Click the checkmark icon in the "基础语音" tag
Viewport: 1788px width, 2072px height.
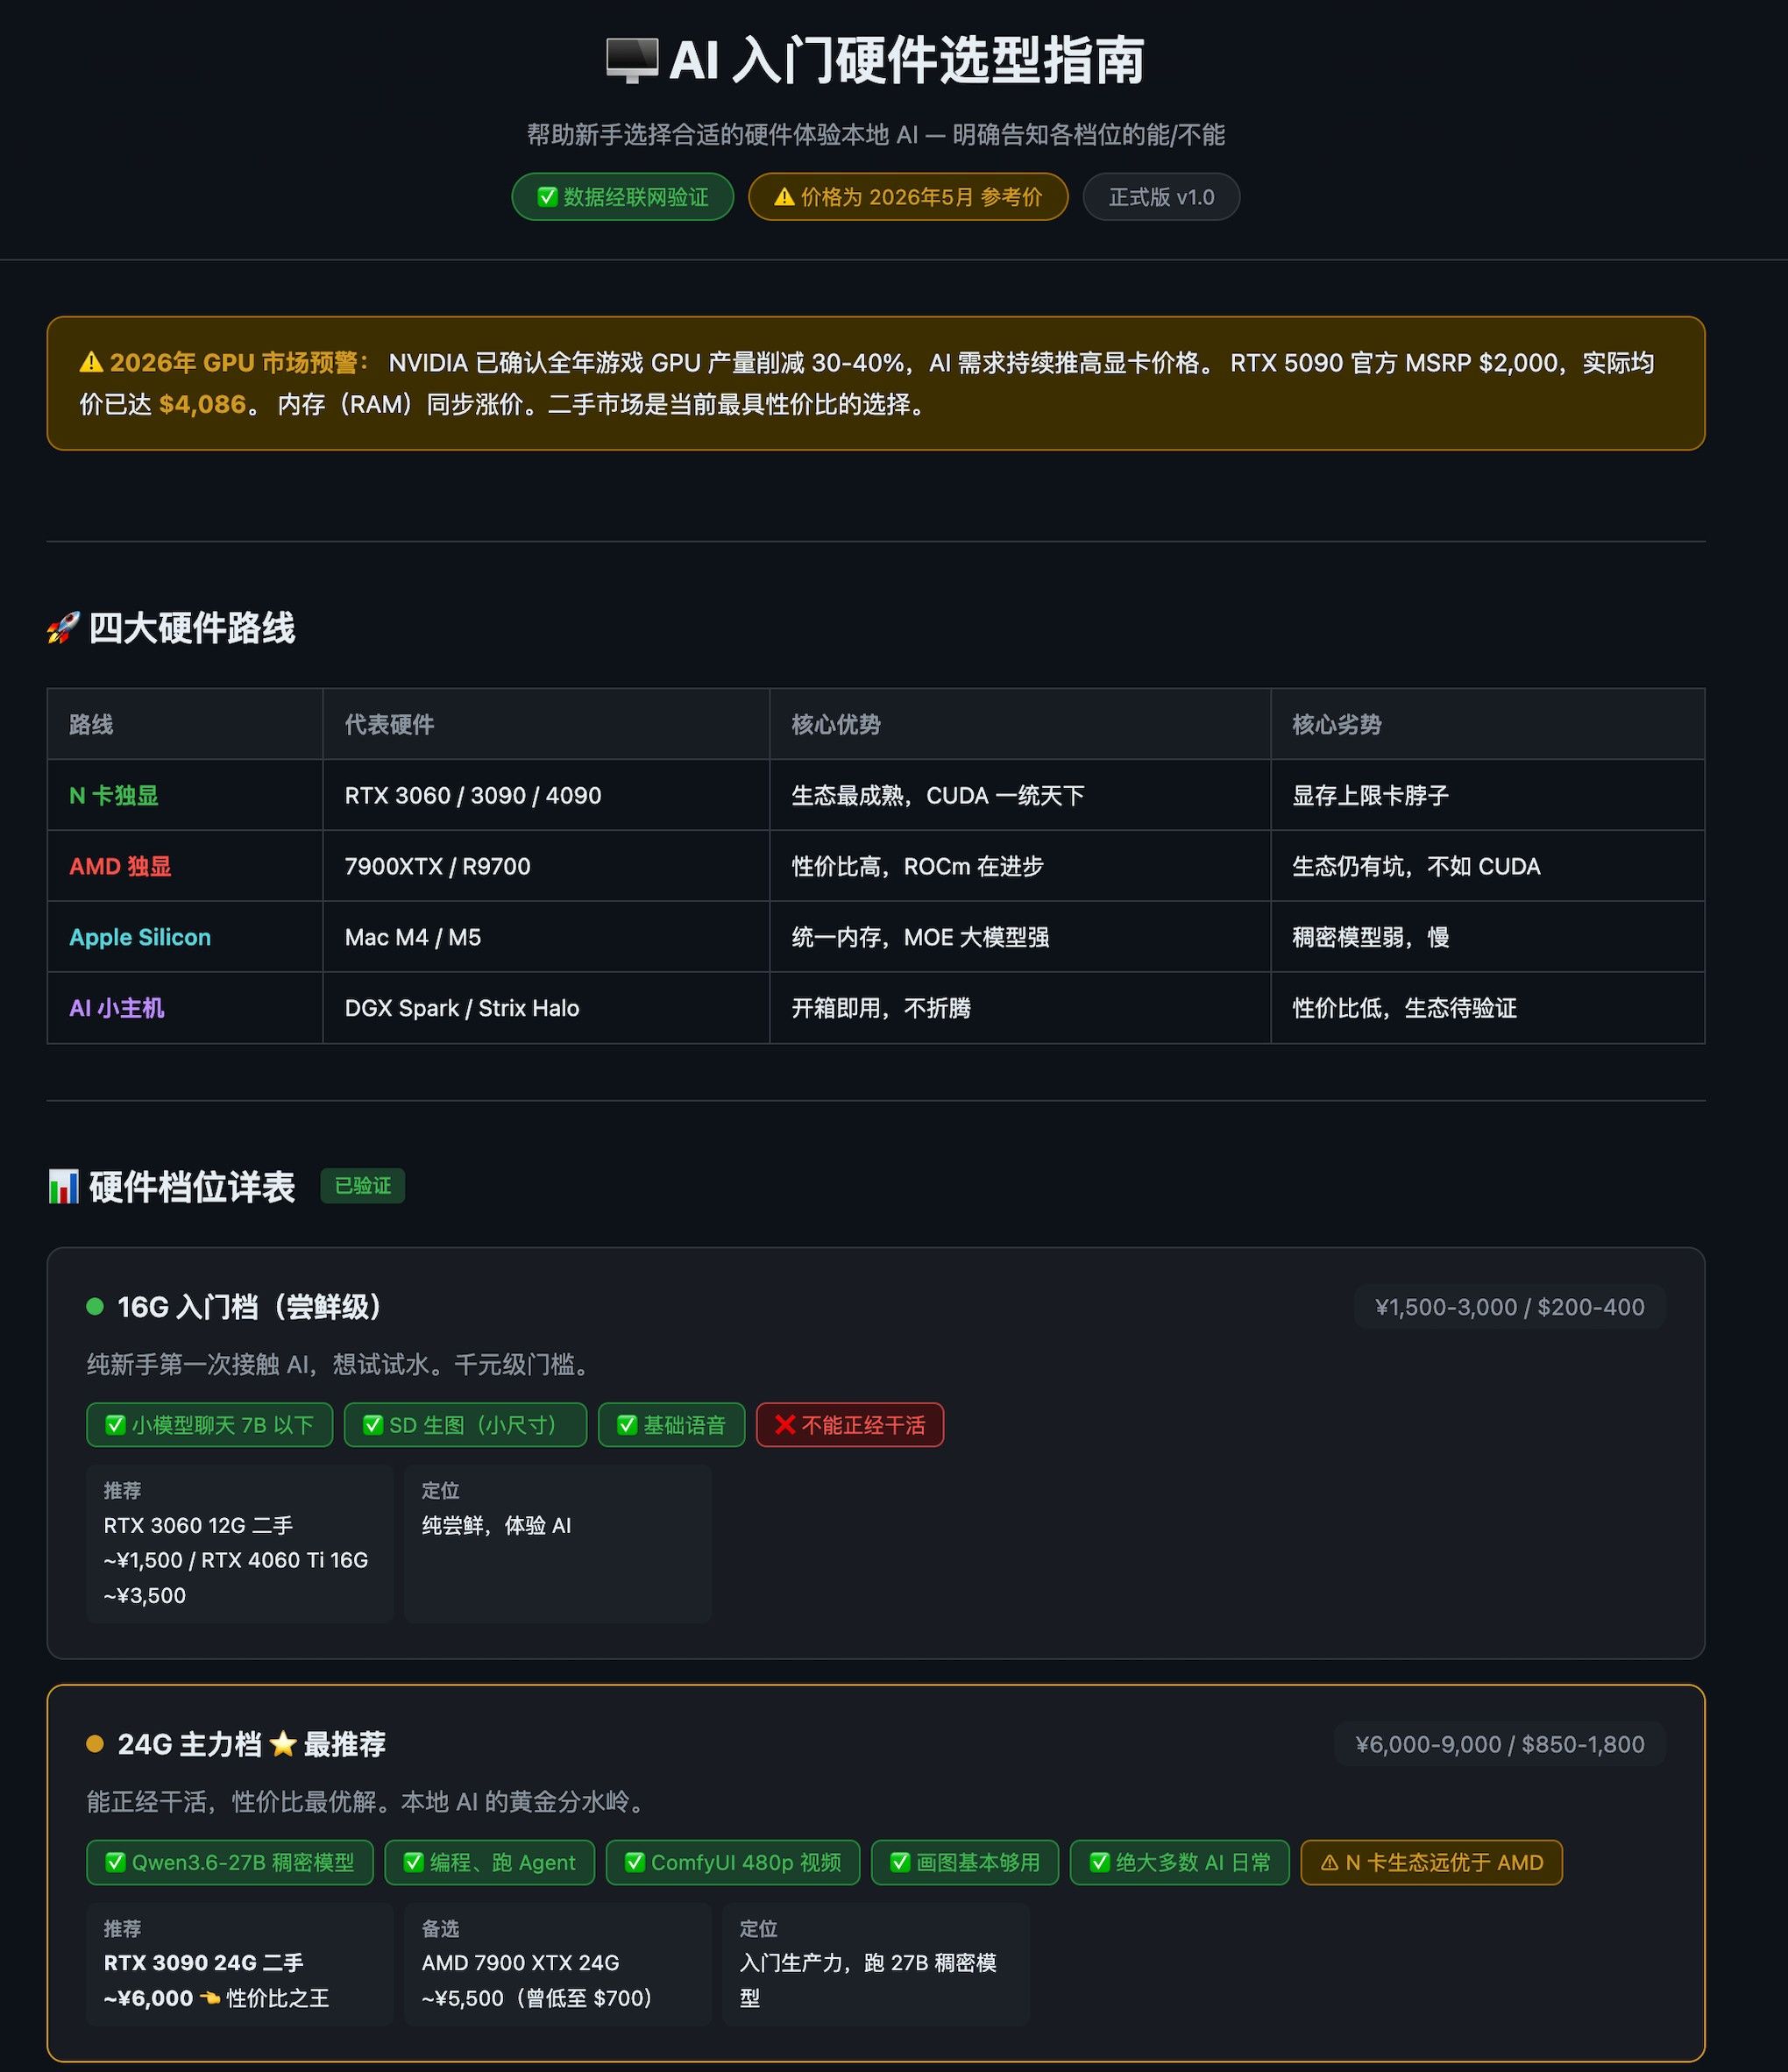click(x=627, y=1425)
